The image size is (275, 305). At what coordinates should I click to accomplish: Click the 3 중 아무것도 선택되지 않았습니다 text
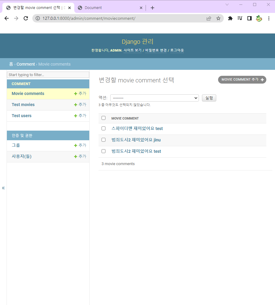pyautogui.click(x=125, y=105)
